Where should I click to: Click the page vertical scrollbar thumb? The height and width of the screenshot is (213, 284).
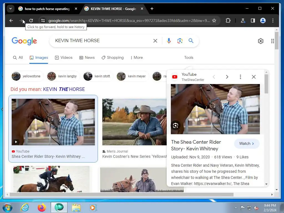pyautogui.click(x=277, y=40)
